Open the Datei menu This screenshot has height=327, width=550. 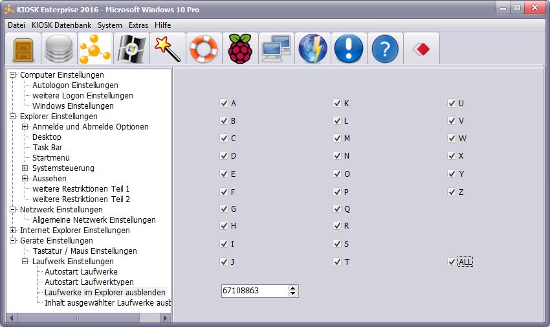(16, 25)
